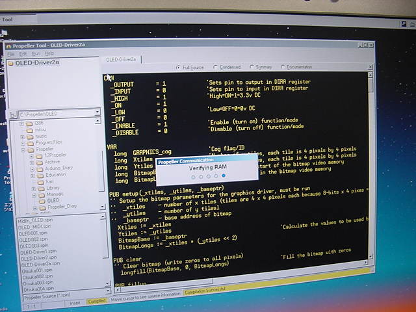The height and width of the screenshot is (312, 416).
Task: Select the OLED folder icon in tree
Action: coord(42,201)
